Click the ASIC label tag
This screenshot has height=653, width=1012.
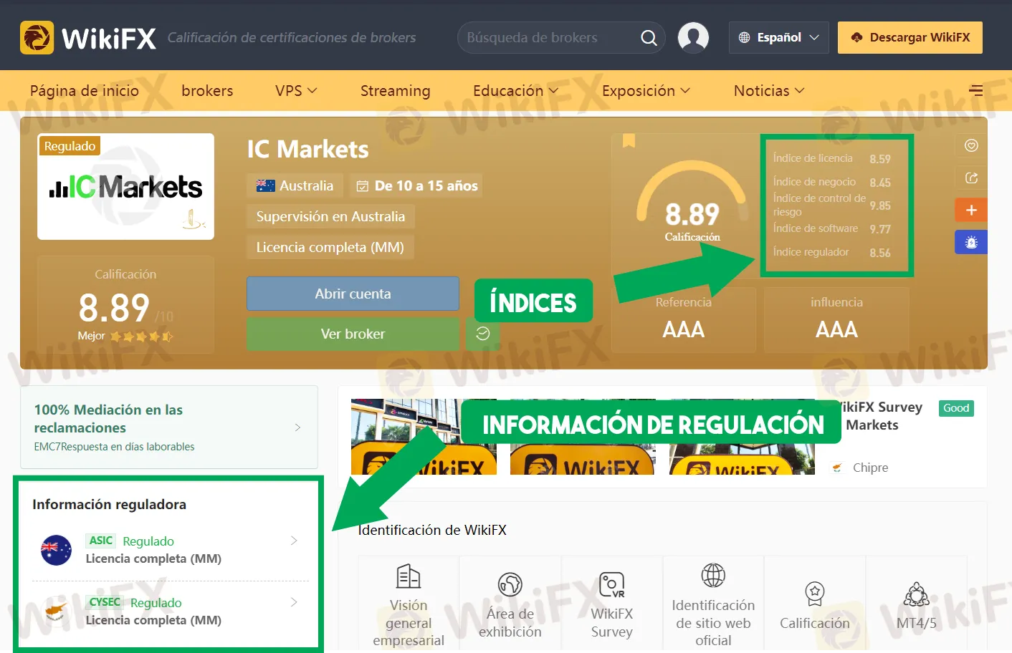101,541
